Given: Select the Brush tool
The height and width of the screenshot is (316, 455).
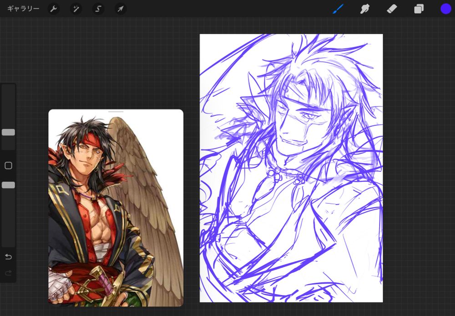Looking at the screenshot, I should [x=338, y=9].
